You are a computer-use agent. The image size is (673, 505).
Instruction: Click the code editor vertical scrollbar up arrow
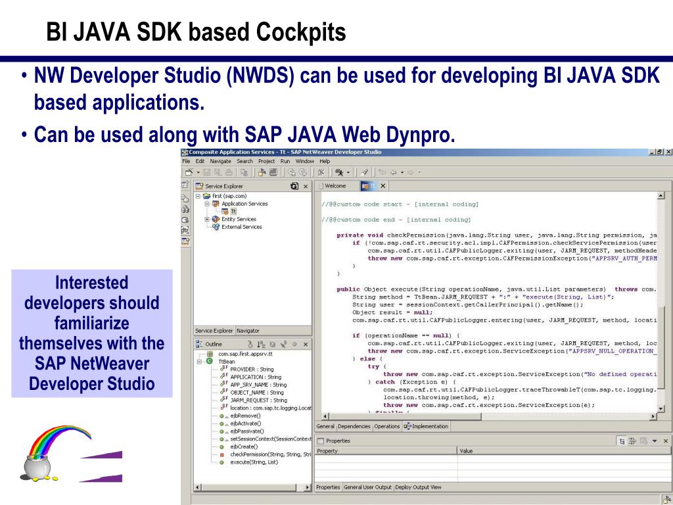(x=661, y=196)
